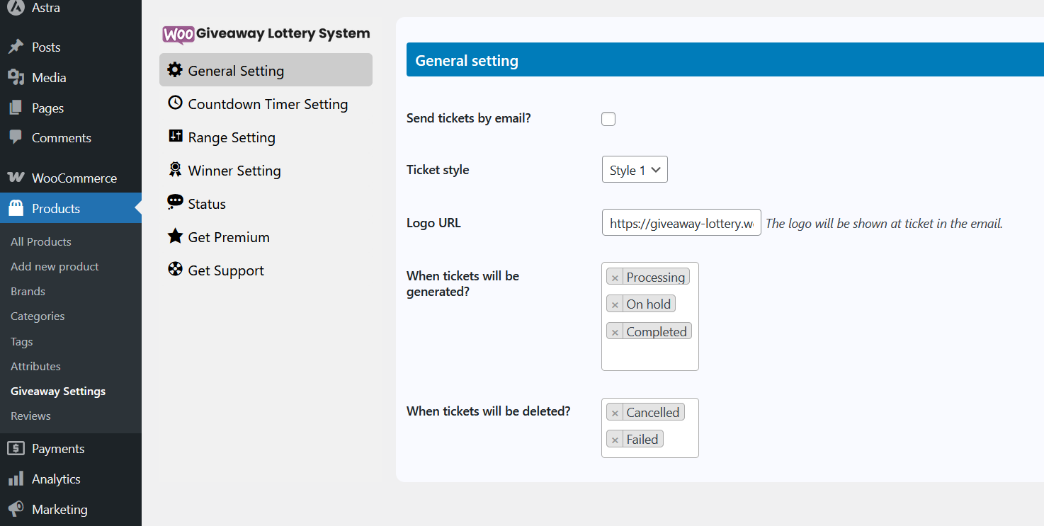This screenshot has width=1044, height=526.
Task: Open the Analytics menu in the sidebar
Action: (56, 479)
